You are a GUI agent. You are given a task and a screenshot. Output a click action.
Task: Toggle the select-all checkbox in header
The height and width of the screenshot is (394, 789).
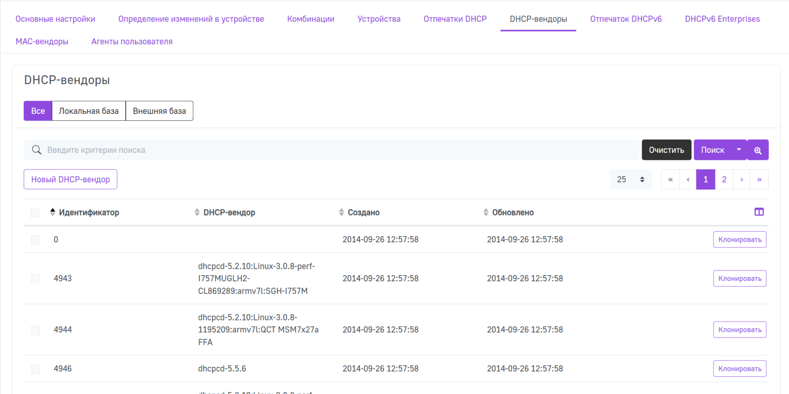click(35, 213)
